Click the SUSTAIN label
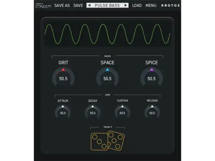 (x=123, y=101)
